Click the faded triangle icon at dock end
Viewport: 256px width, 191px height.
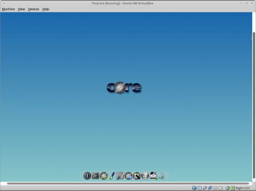[161, 176]
